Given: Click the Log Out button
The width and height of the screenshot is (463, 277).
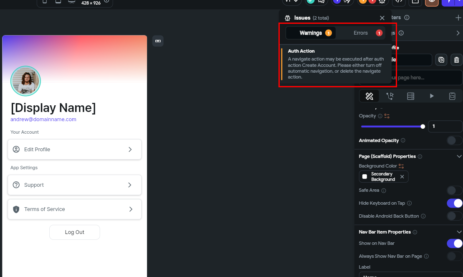Looking at the screenshot, I should click(74, 232).
